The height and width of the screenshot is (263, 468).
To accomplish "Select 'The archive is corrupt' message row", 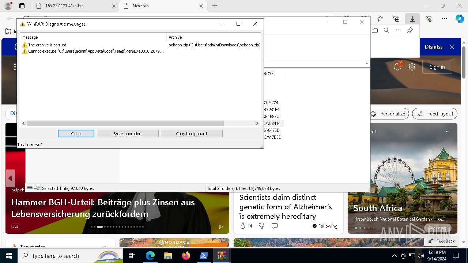I will tap(140, 45).
